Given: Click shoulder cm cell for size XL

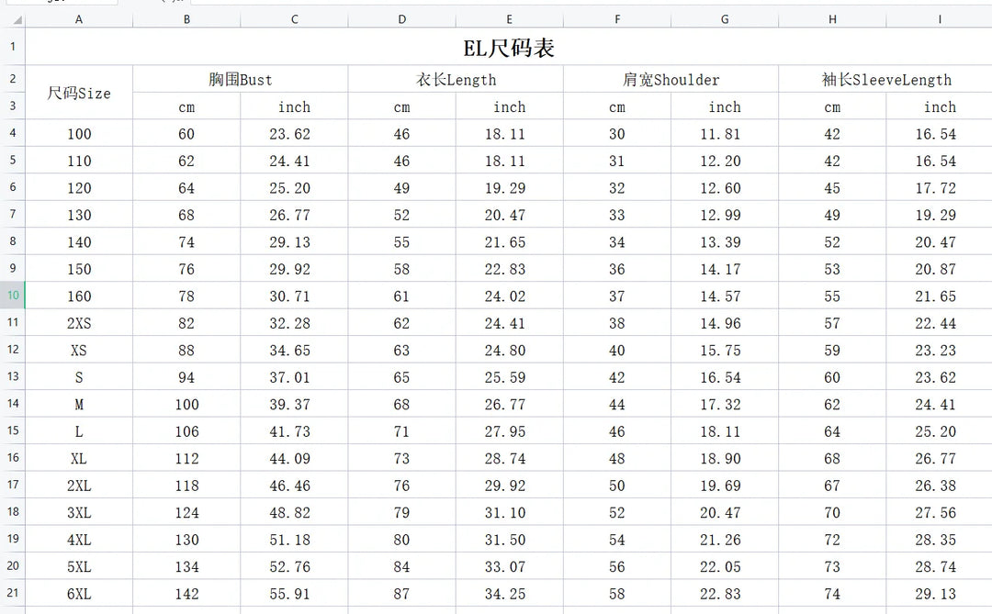Looking at the screenshot, I should coord(617,459).
